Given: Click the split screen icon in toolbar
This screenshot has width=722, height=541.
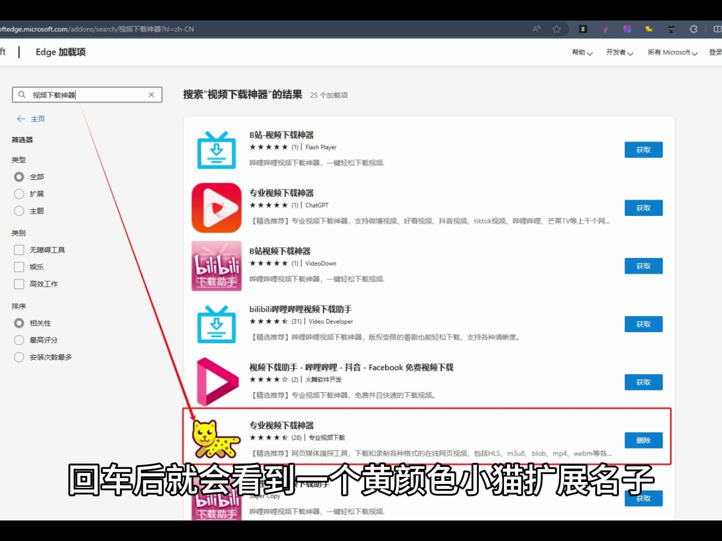Looking at the screenshot, I should click(x=717, y=29).
